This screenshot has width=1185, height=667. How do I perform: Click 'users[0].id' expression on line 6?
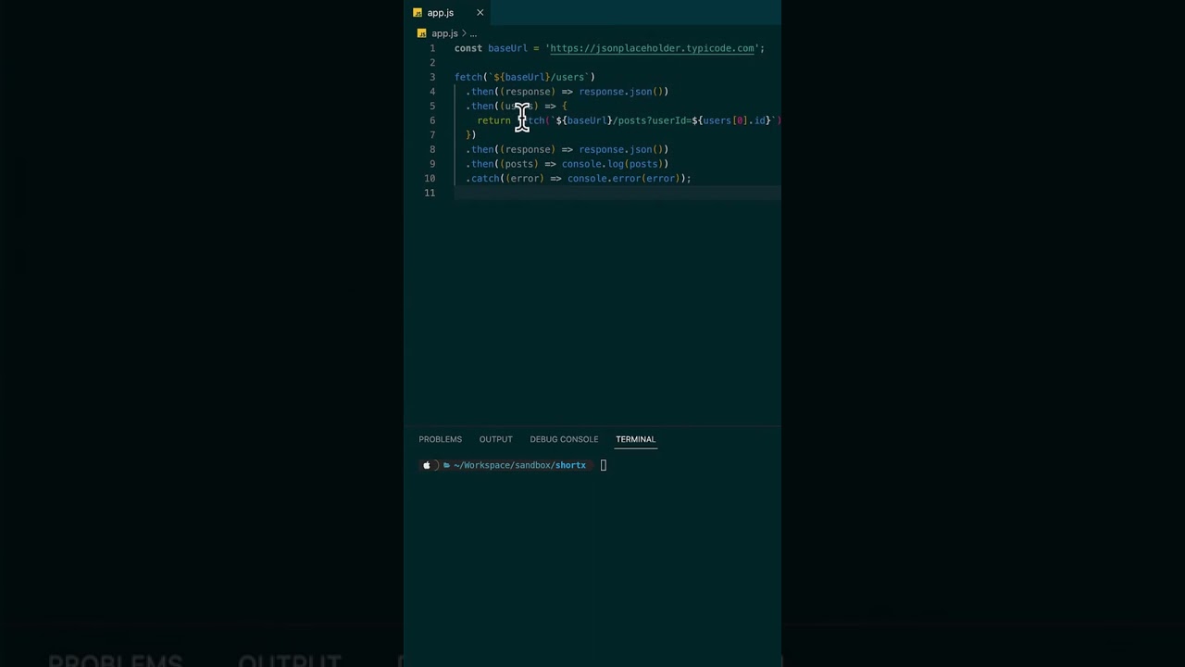(735, 120)
